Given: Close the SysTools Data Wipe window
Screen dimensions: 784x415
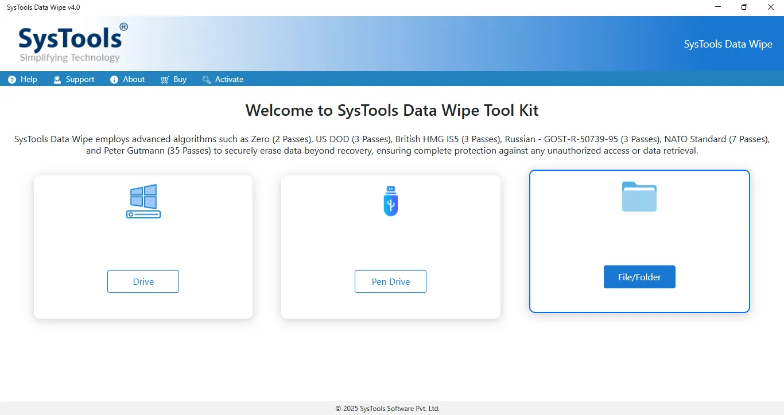Looking at the screenshot, I should click(771, 7).
